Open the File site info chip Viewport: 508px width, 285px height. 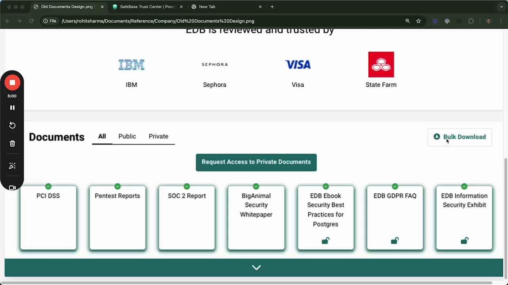50,21
